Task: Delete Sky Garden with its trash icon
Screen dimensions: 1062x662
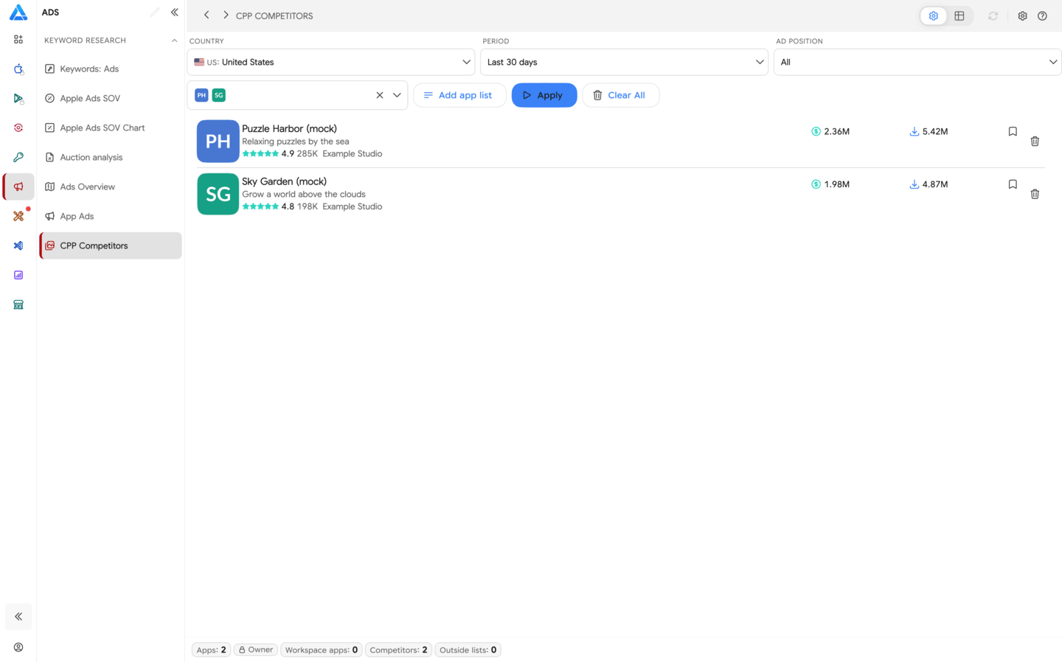Action: click(x=1035, y=194)
